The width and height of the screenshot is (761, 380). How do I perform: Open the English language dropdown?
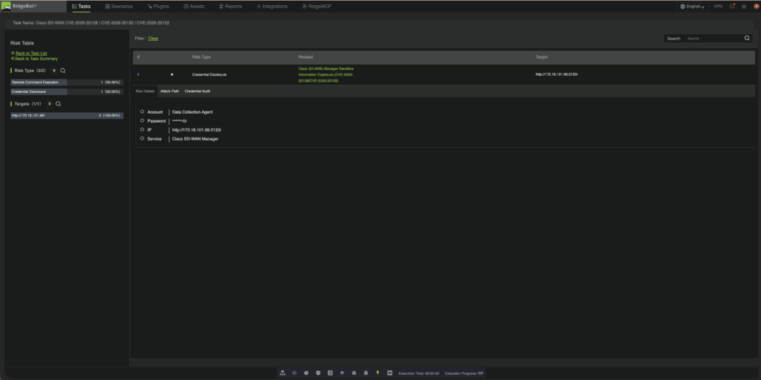[691, 6]
